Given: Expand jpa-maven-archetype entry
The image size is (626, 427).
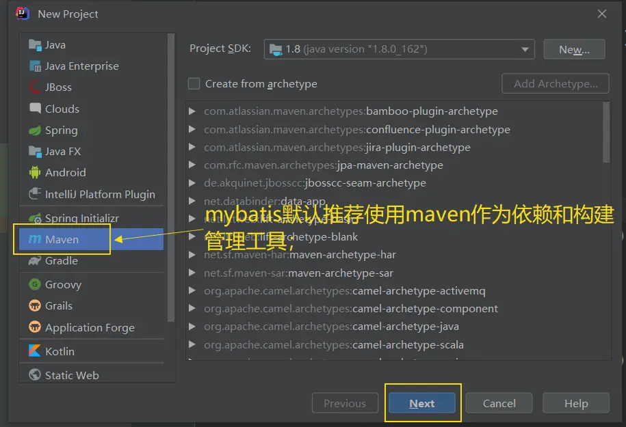Looking at the screenshot, I should [x=192, y=165].
